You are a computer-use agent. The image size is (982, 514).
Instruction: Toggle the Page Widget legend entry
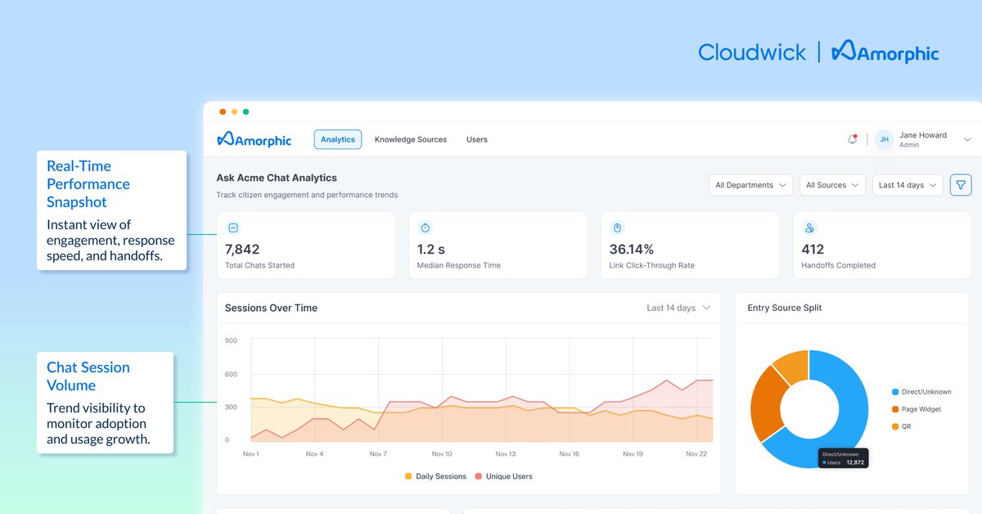tap(917, 409)
